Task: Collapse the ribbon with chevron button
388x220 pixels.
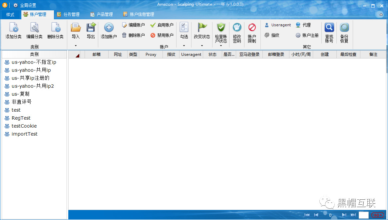Action: coord(381,15)
